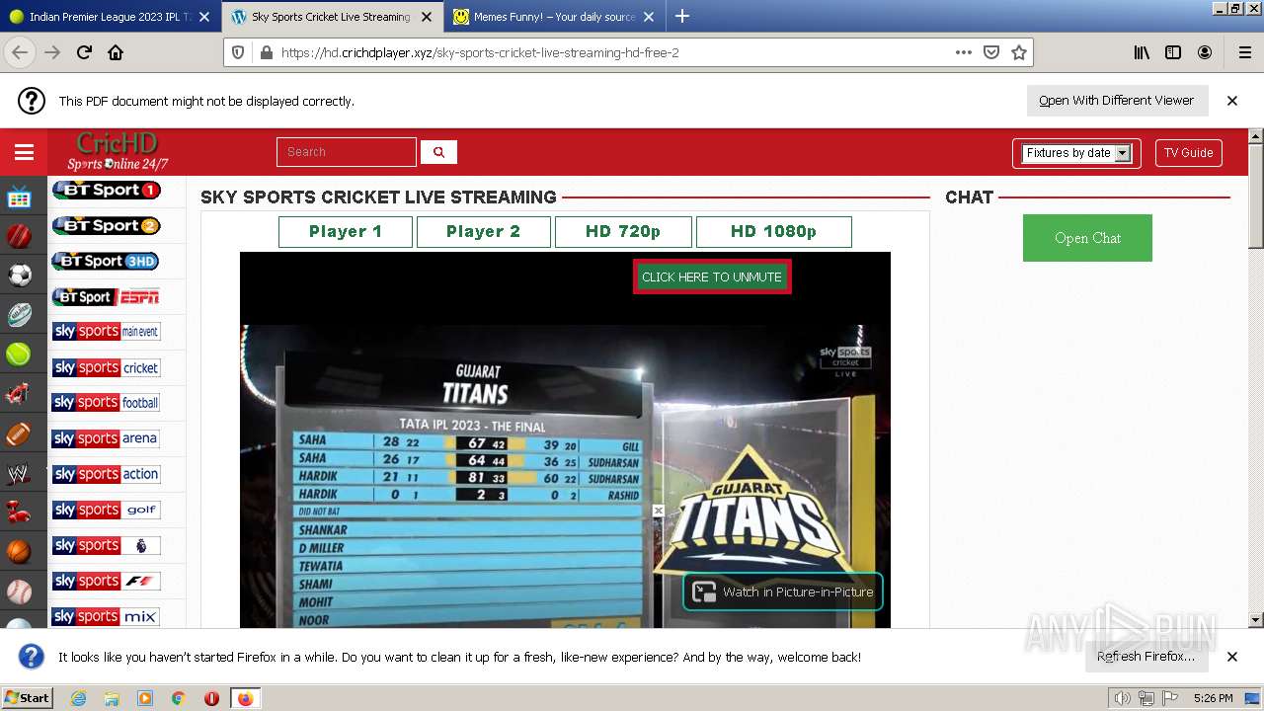Open Sky Sports Cricket channel logo

tap(106, 367)
